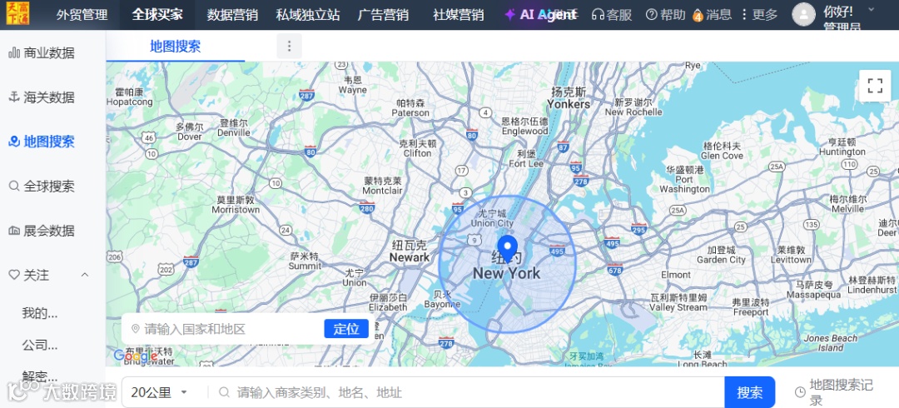Click the 帮助 question mark icon

click(651, 15)
